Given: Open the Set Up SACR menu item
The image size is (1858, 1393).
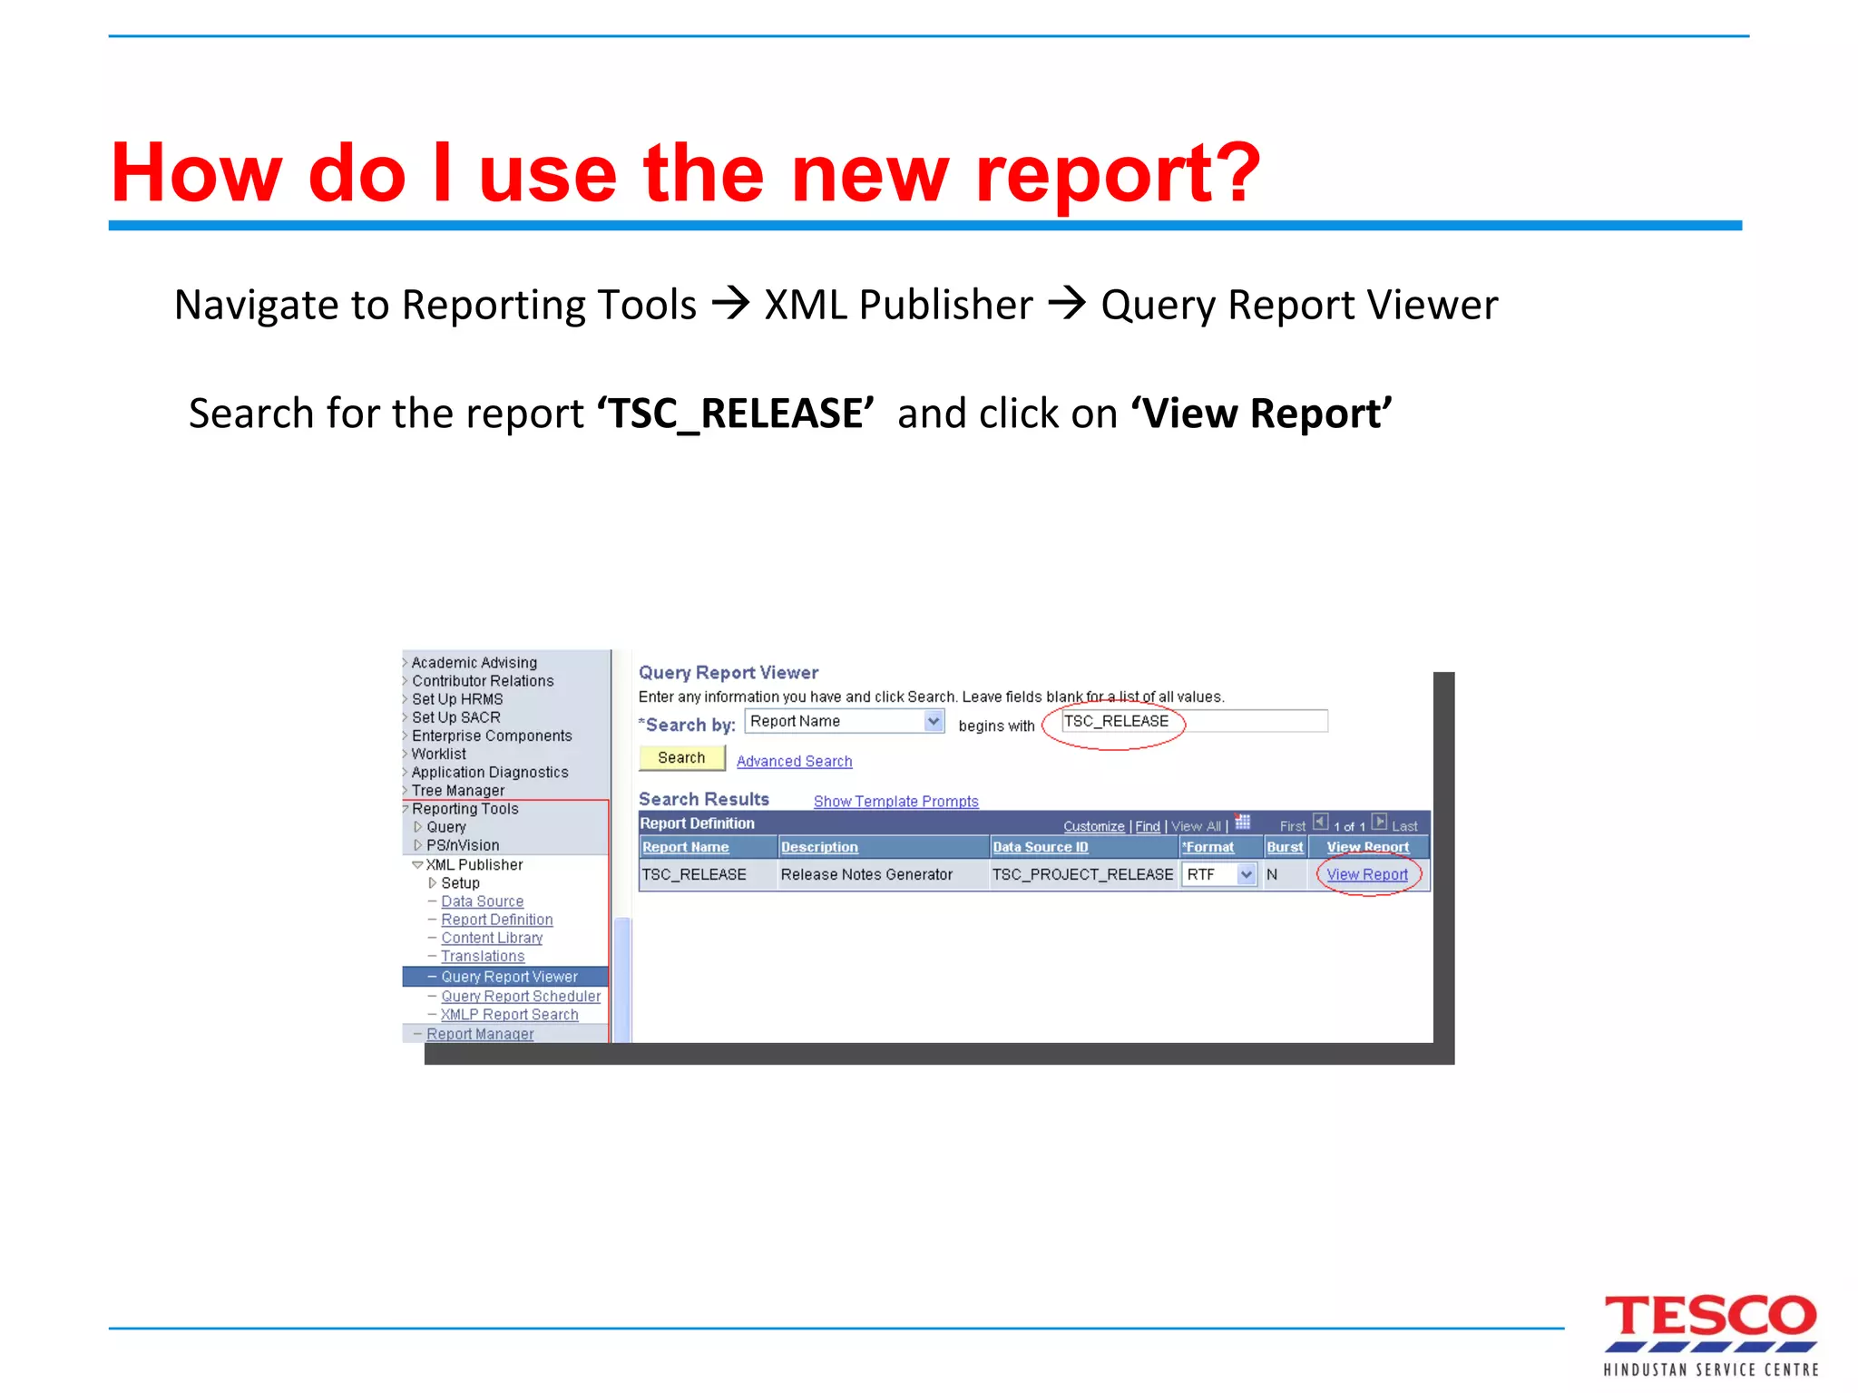Looking at the screenshot, I should pyautogui.click(x=456, y=717).
